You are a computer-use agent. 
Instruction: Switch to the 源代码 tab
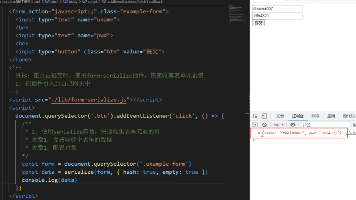pyautogui.click(x=349, y=116)
